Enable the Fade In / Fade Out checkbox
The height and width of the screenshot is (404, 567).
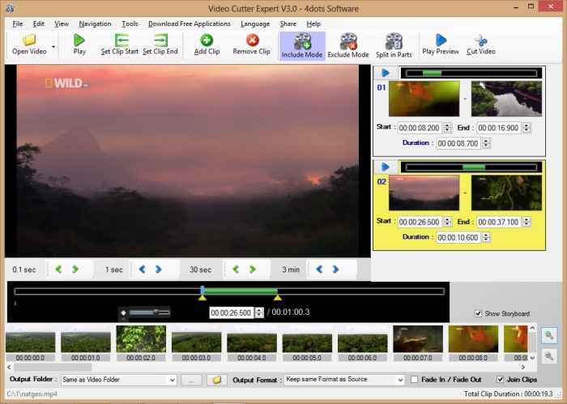point(415,380)
